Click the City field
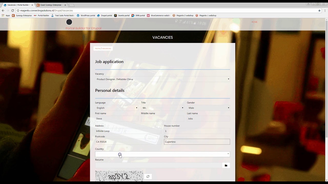 [197, 142]
